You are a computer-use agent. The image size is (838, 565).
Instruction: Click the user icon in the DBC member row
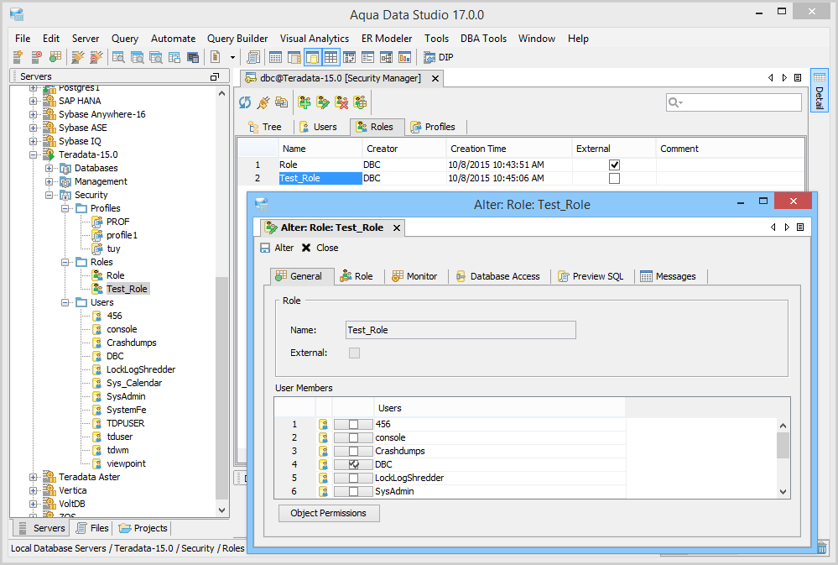[x=323, y=464]
